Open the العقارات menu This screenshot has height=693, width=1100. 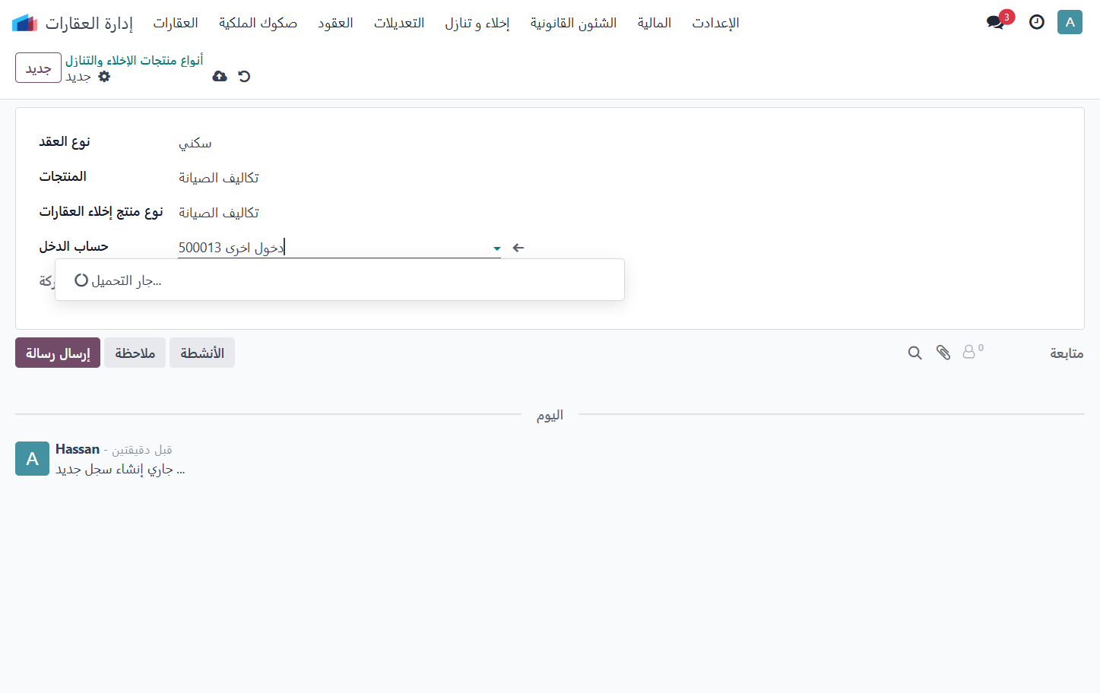(176, 23)
